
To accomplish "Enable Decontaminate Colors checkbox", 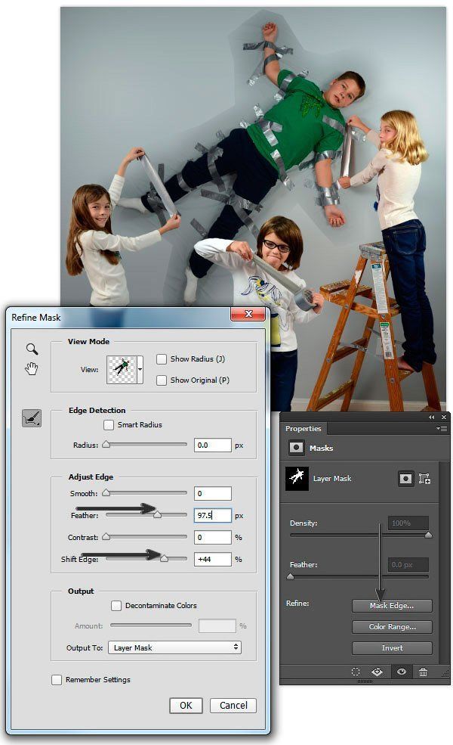I will pos(116,605).
